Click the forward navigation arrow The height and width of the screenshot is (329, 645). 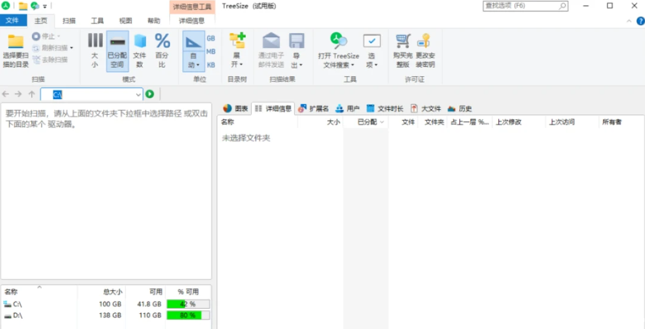pyautogui.click(x=18, y=94)
